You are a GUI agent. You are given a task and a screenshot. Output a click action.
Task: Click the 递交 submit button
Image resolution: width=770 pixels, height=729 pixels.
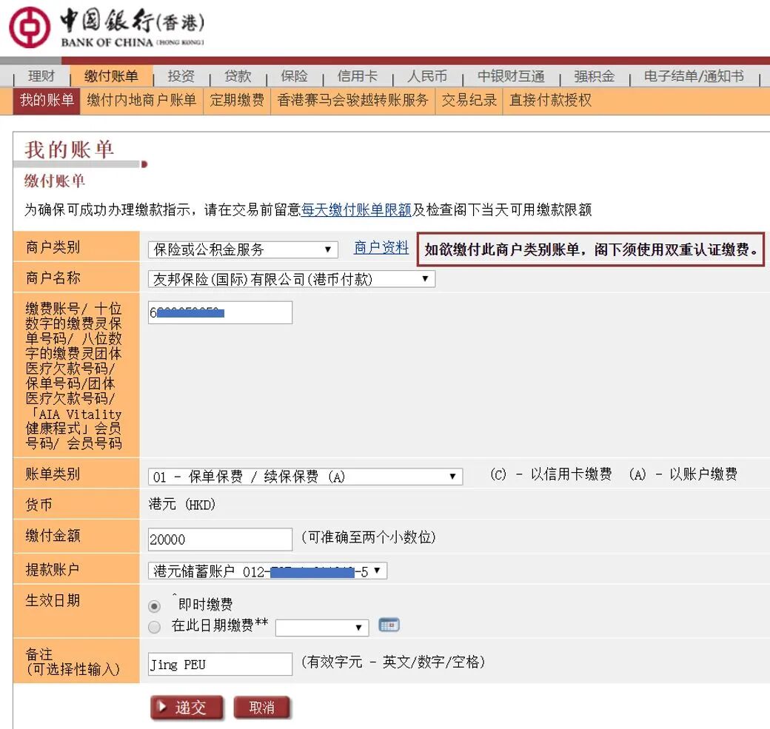(x=187, y=708)
